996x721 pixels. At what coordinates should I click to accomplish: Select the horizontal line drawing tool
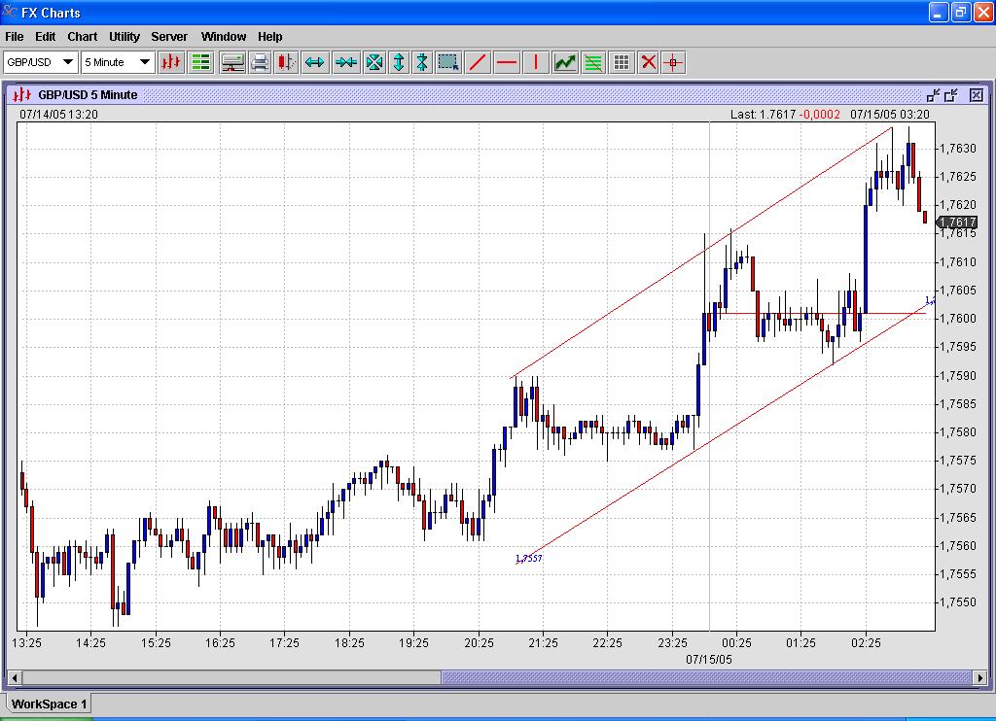point(507,62)
